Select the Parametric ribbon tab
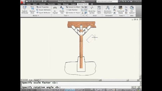Image resolution: width=162 pixels, height=91 pixels. [x=51, y=4]
